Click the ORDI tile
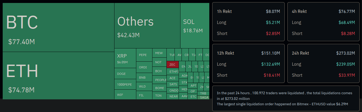The image size is (362, 112). (144, 67)
